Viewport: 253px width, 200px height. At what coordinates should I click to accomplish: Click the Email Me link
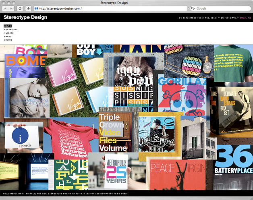[245, 18]
